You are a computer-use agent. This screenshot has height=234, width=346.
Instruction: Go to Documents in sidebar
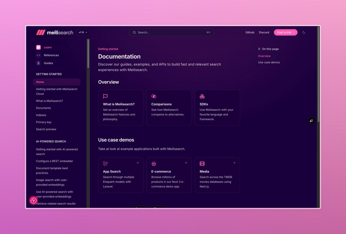[x=43, y=108]
